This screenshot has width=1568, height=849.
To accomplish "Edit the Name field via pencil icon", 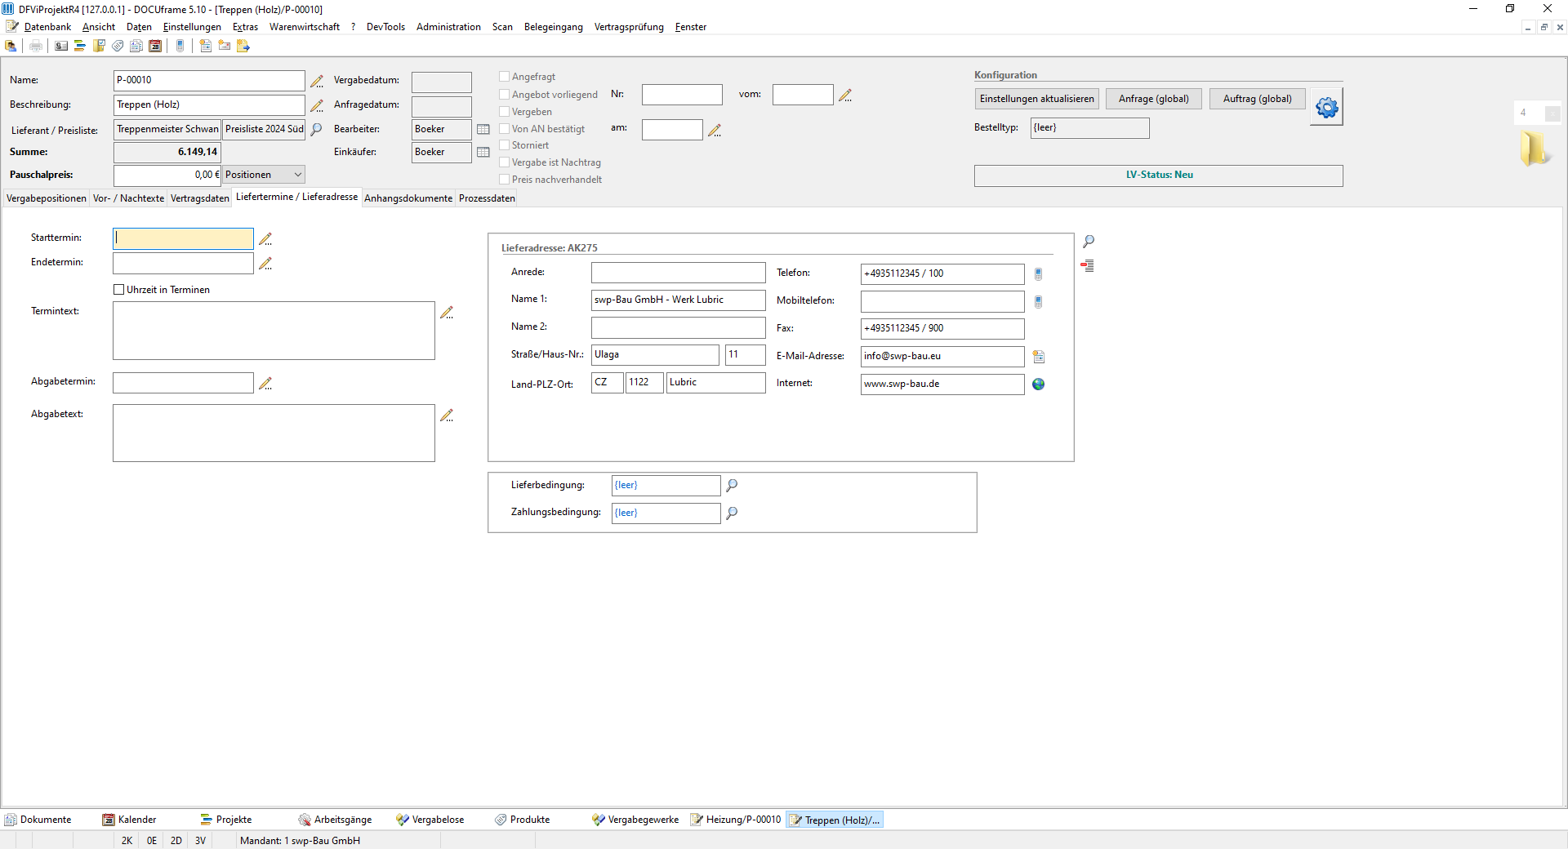I will (317, 81).
